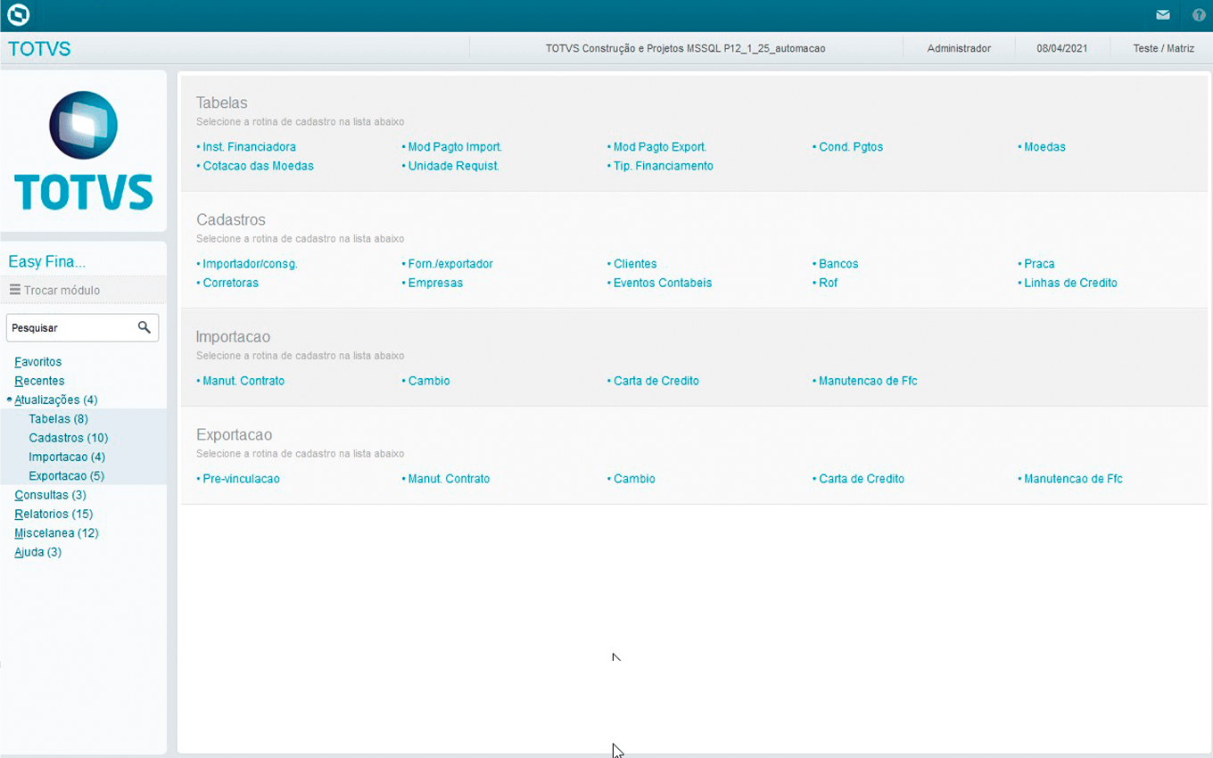The width and height of the screenshot is (1213, 758).
Task: Click the large TOTVS logo image
Action: [x=83, y=151]
